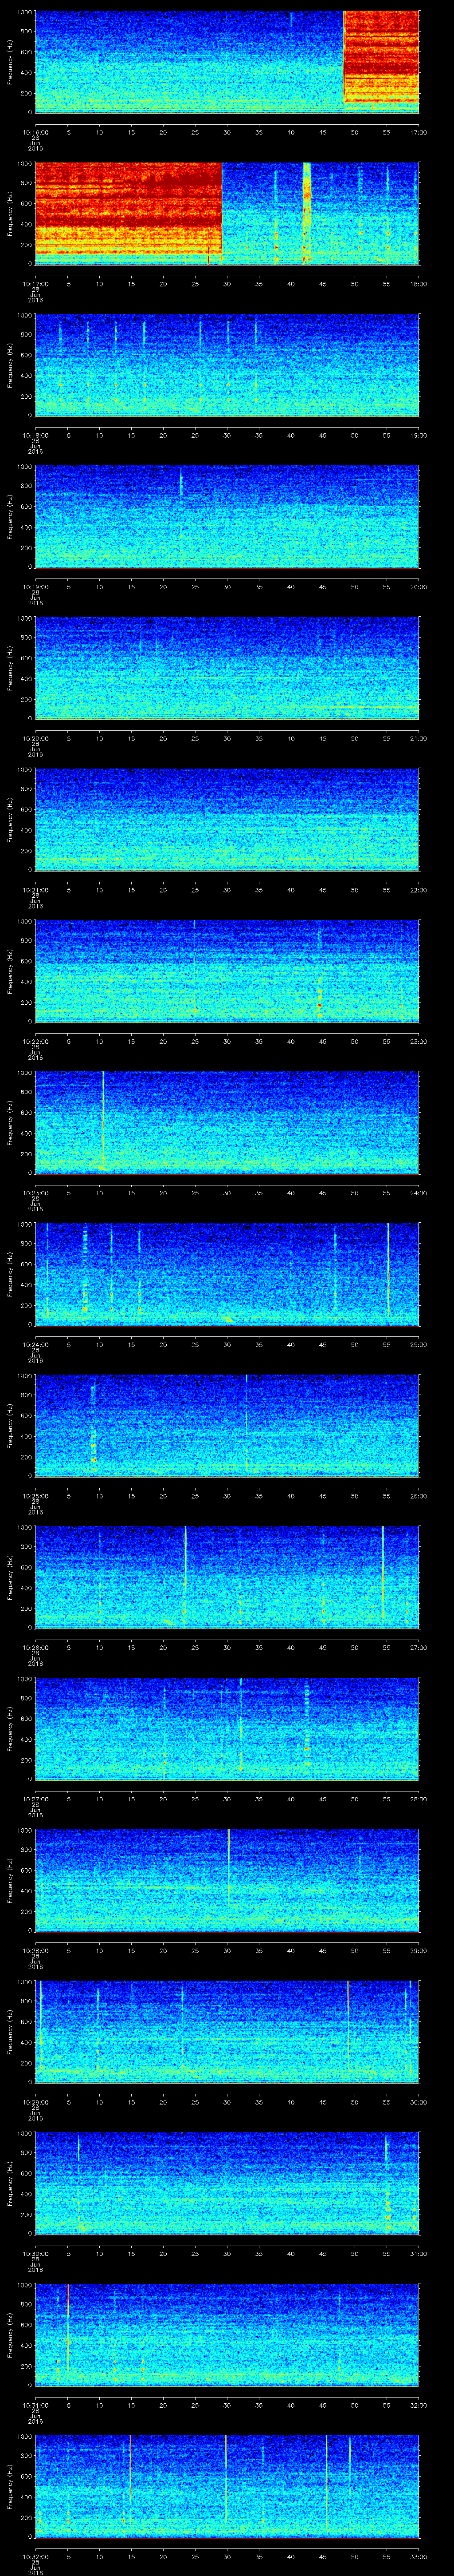The image size is (454, 2576).
Task: Click the "10:21:00" start time label
Action: pyautogui.click(x=35, y=890)
